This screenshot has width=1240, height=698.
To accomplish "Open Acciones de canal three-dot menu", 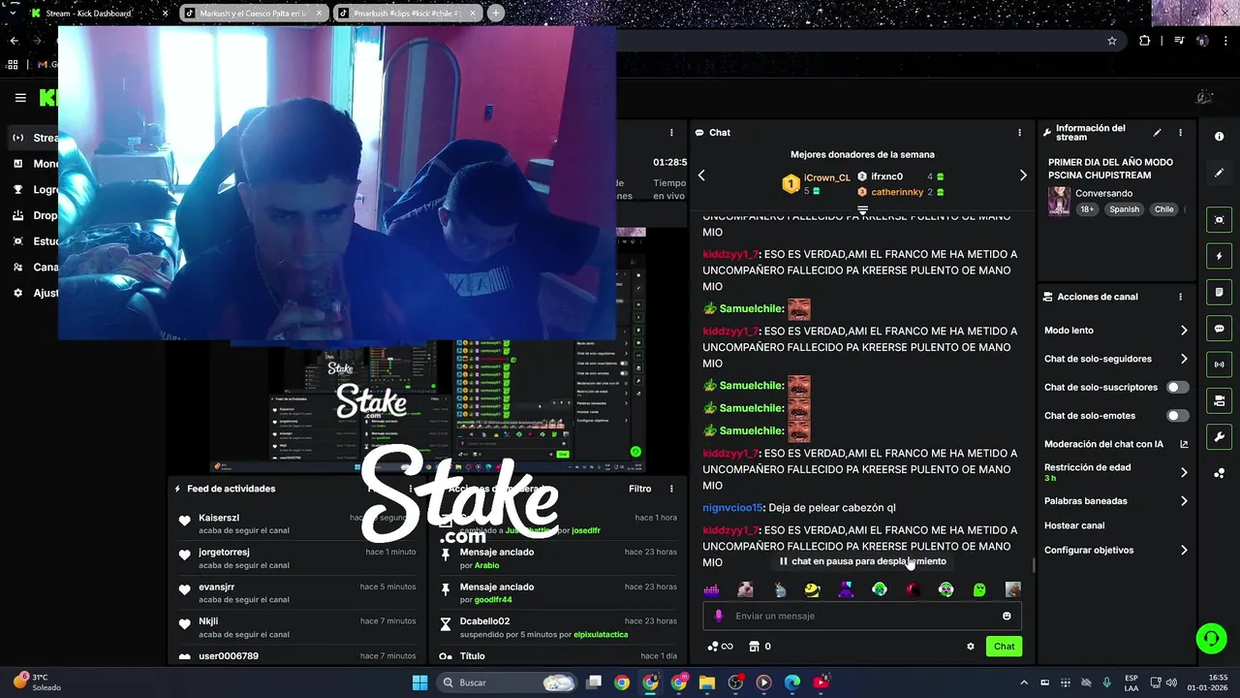I will (x=1180, y=297).
